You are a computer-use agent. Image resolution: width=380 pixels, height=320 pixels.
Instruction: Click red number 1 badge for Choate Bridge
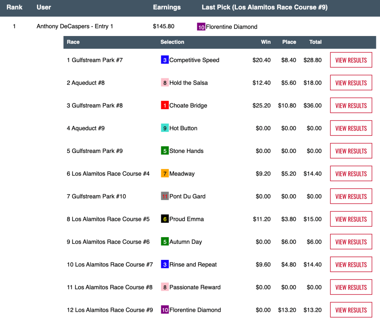point(165,105)
